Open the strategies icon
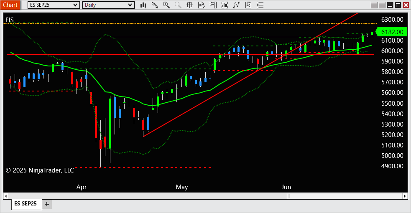411x213 pixels. 248,5
